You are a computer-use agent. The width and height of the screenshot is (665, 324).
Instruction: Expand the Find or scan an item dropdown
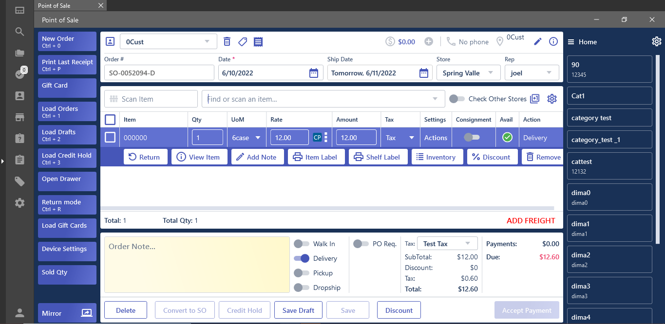coord(435,99)
